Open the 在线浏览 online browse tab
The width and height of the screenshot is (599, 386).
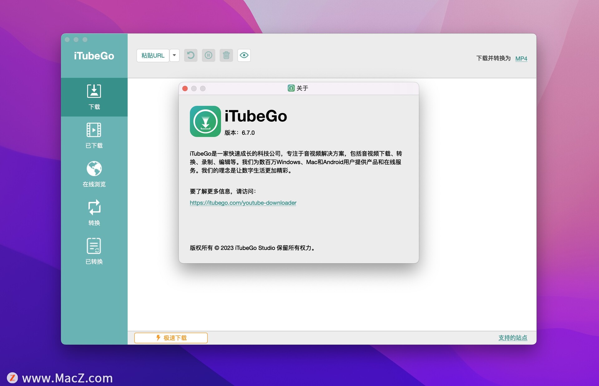pyautogui.click(x=94, y=174)
